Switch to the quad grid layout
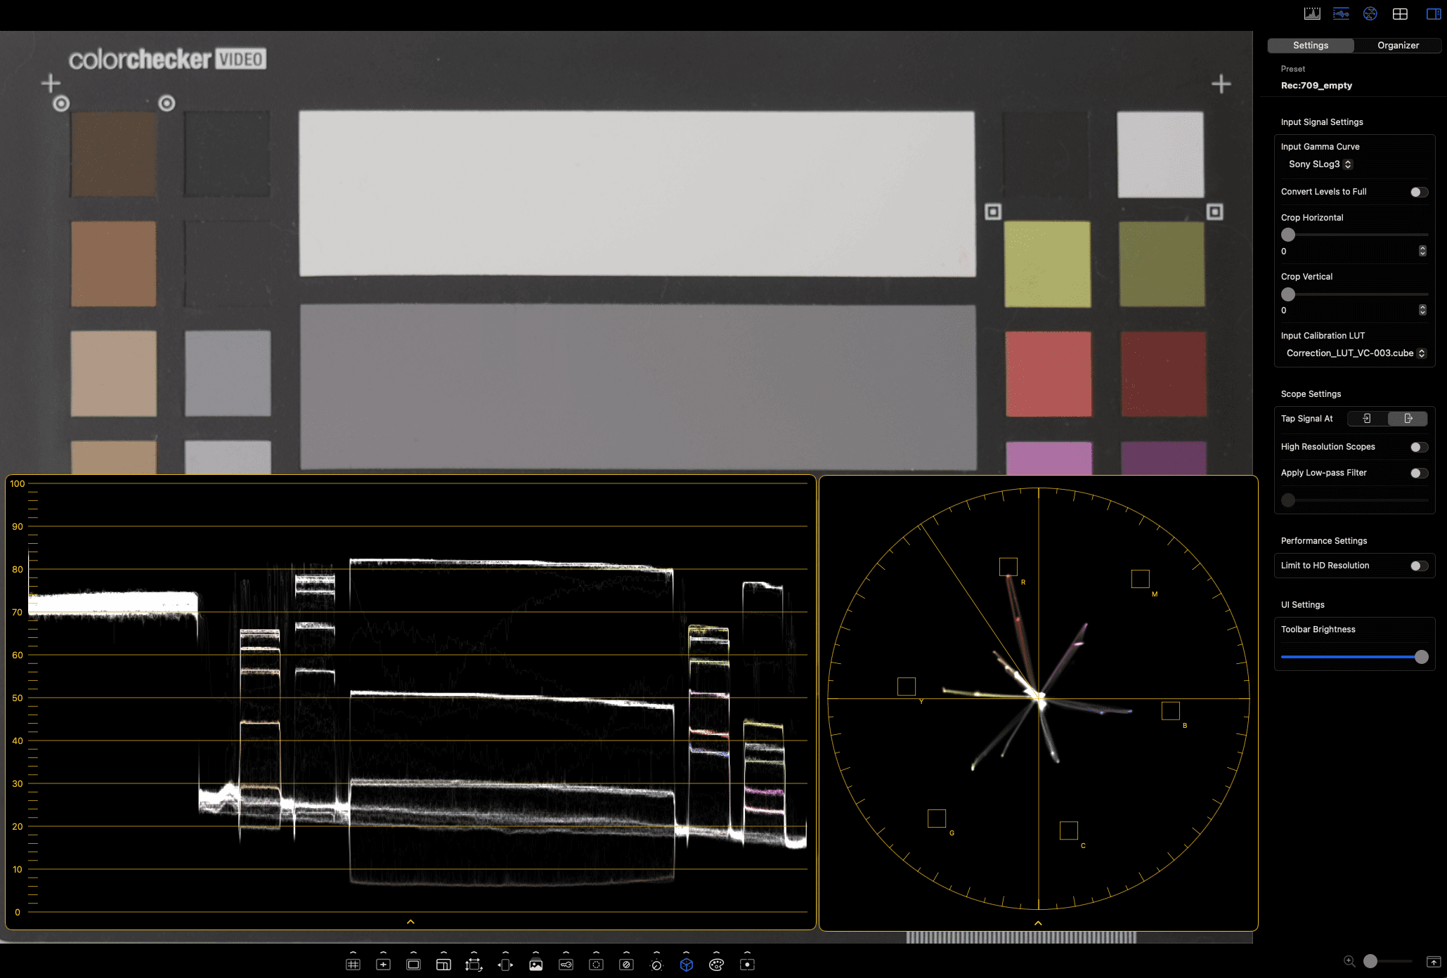This screenshot has width=1447, height=978. [x=1400, y=13]
